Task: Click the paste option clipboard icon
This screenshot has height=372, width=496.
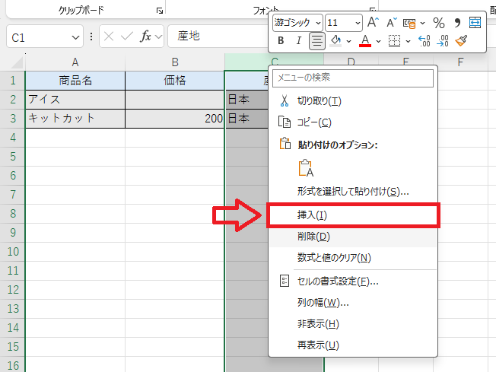Action: 306,168
